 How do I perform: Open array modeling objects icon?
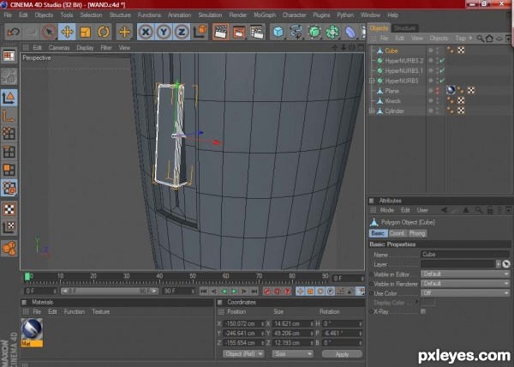[332, 32]
